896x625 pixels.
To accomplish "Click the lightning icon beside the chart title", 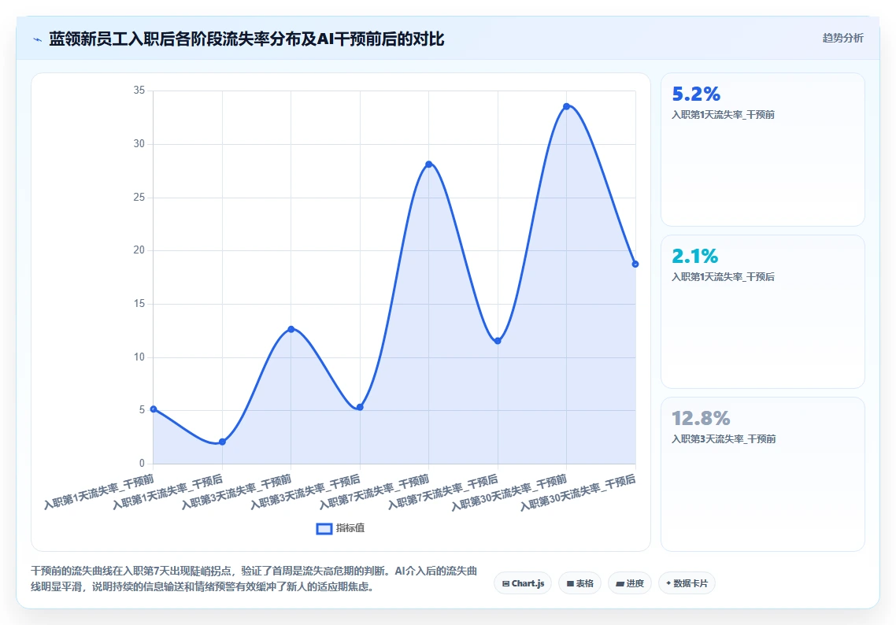I will [38, 39].
